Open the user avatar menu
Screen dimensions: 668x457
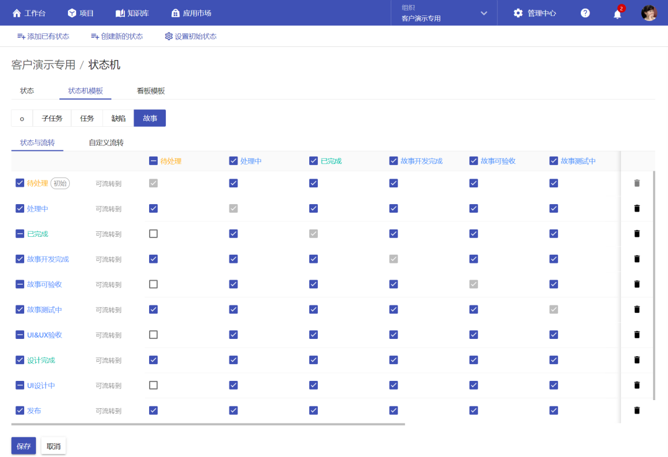point(649,13)
